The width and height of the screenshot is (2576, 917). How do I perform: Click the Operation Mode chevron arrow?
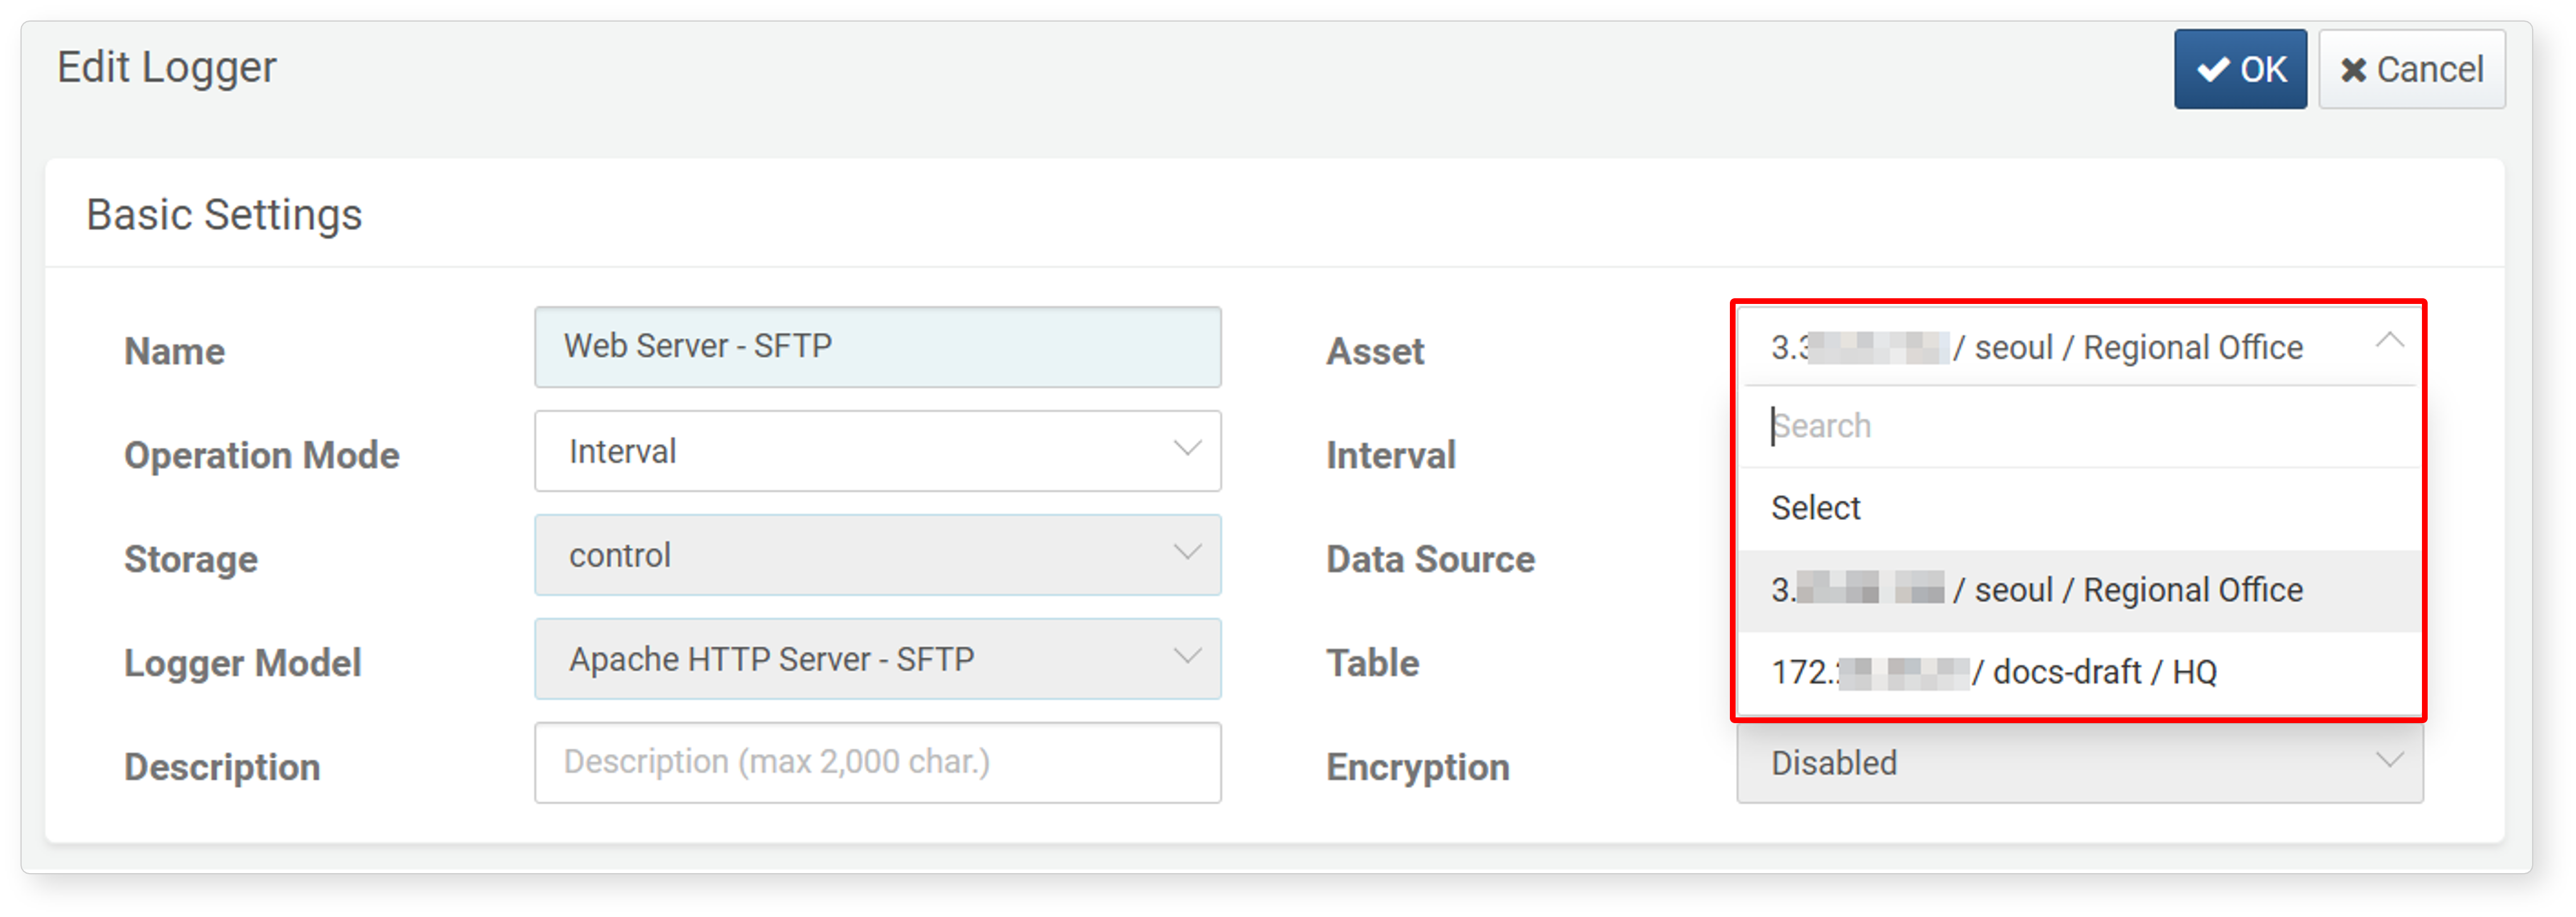point(1186,448)
